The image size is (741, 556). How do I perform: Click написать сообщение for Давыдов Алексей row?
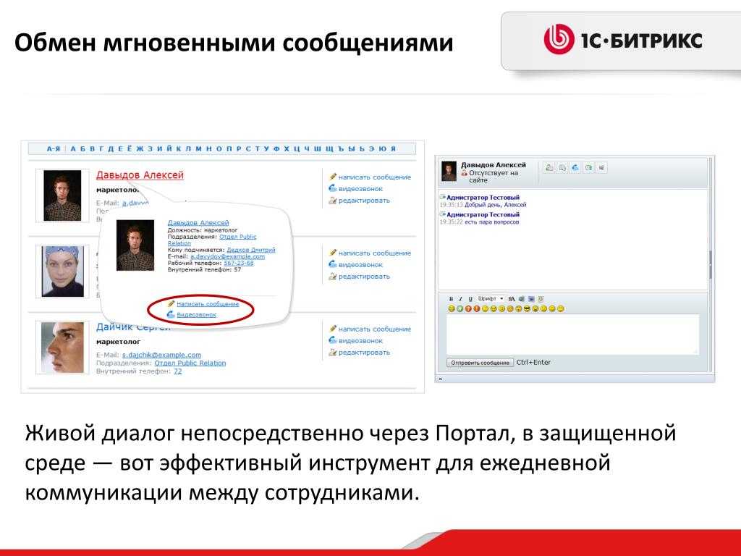tap(375, 177)
